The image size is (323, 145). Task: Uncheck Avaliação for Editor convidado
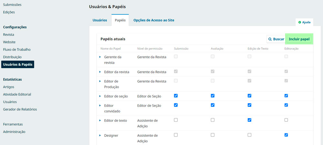point(213,105)
